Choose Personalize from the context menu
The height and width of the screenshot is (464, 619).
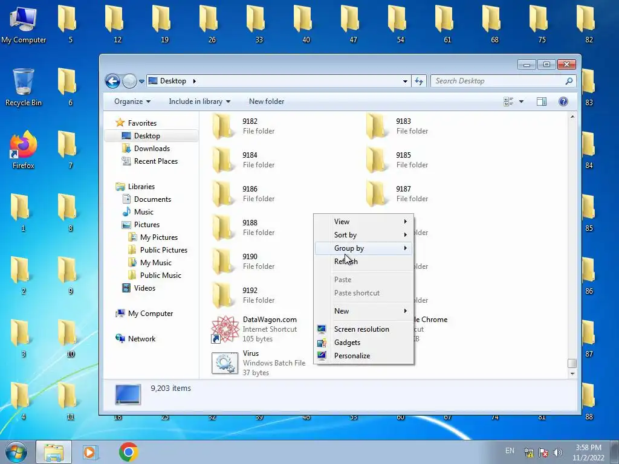tap(363, 356)
